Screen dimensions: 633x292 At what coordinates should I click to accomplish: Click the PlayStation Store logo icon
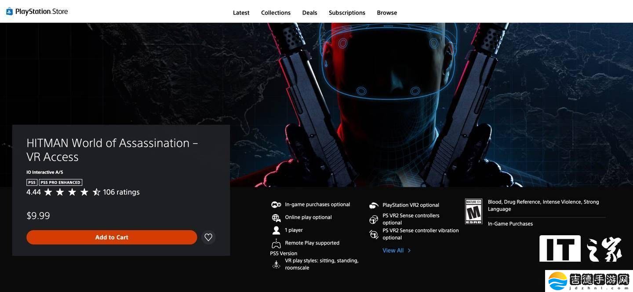[9, 11]
